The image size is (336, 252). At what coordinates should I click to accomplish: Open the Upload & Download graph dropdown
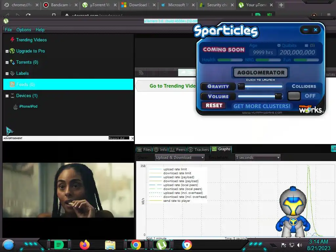(x=179, y=157)
